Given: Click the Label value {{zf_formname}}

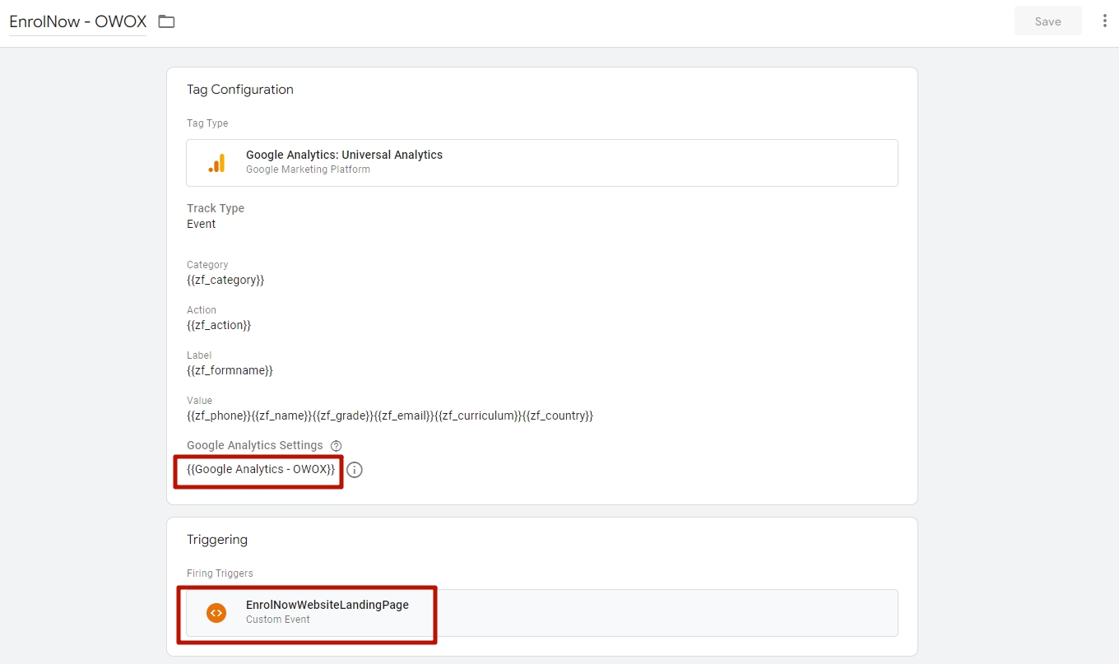Looking at the screenshot, I should coord(230,370).
